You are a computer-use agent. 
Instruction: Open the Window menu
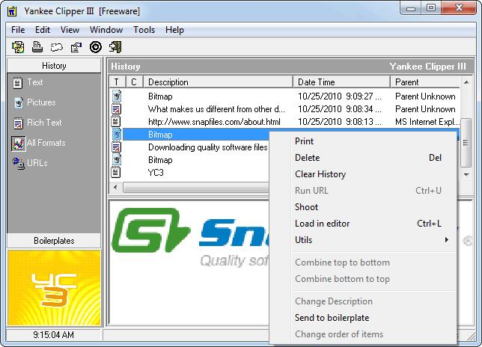[x=106, y=30]
